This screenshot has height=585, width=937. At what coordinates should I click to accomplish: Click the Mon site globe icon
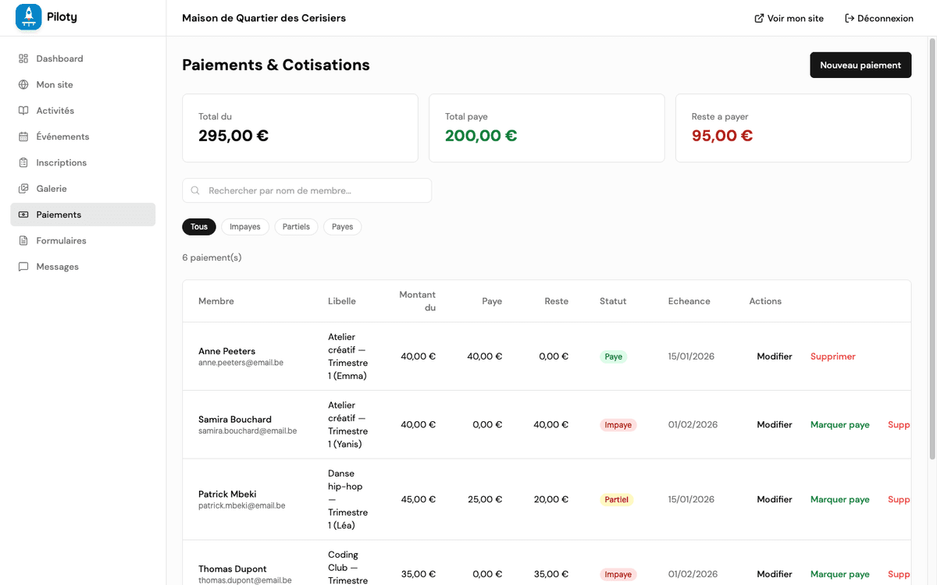[x=26, y=84]
